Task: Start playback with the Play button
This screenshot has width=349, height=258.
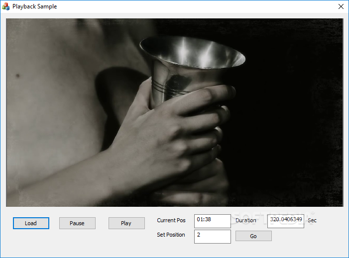Action: pos(126,223)
